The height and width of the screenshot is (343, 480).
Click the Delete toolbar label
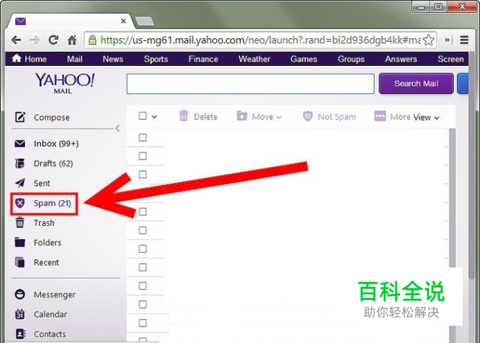[205, 116]
